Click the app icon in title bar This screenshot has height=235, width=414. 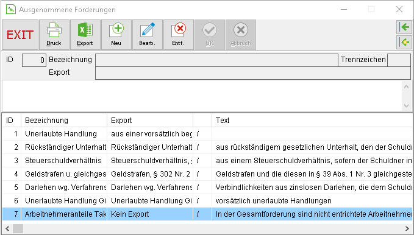(11, 10)
